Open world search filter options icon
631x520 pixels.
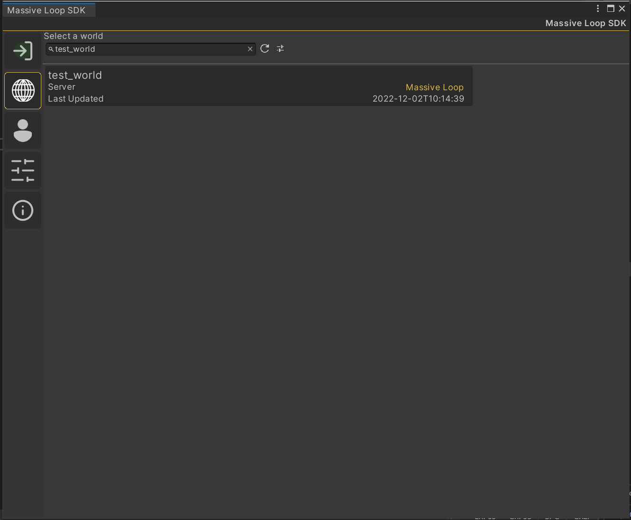280,48
